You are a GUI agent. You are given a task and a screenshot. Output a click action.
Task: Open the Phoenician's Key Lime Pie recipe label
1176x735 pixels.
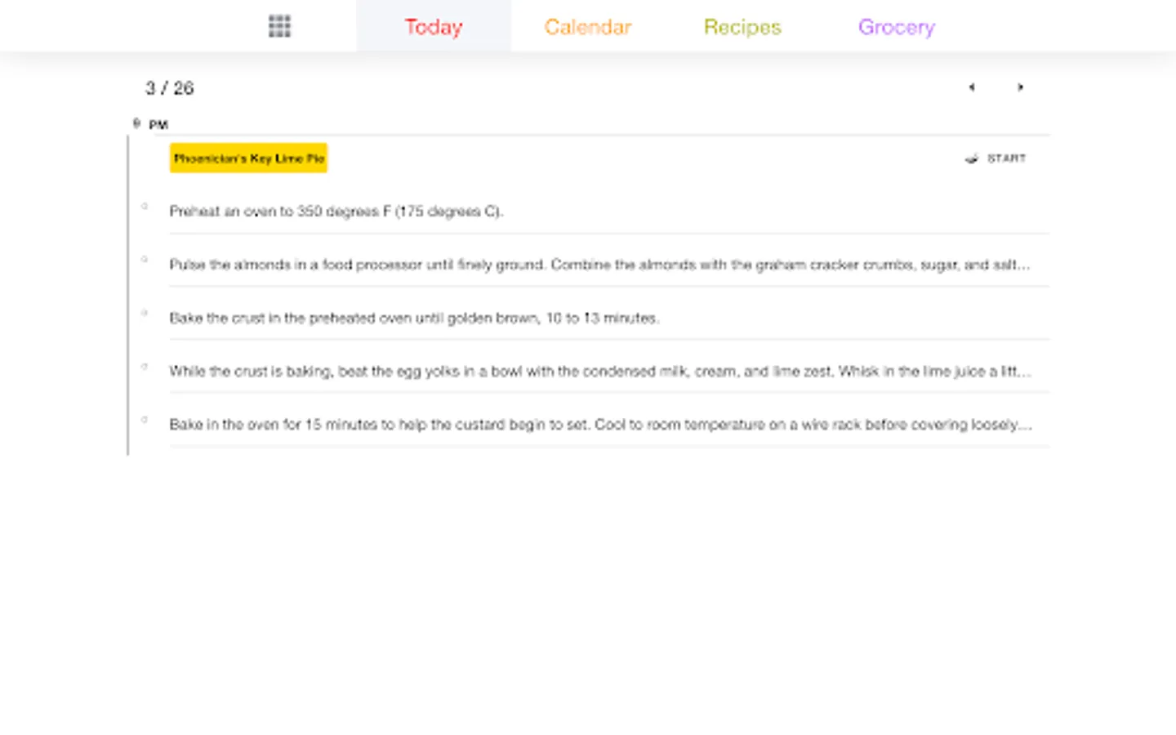click(x=248, y=158)
